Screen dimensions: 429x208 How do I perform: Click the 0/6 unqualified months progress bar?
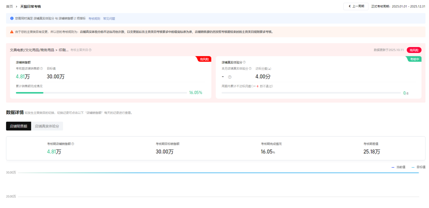(311, 93)
